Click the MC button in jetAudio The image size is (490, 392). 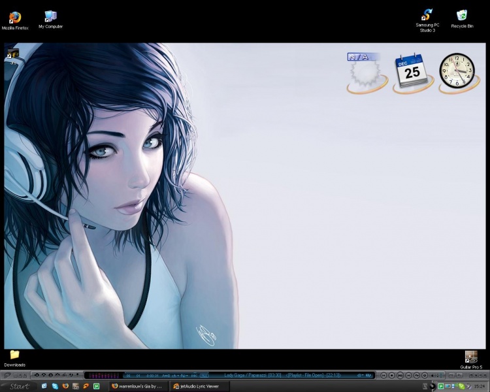pos(451,375)
